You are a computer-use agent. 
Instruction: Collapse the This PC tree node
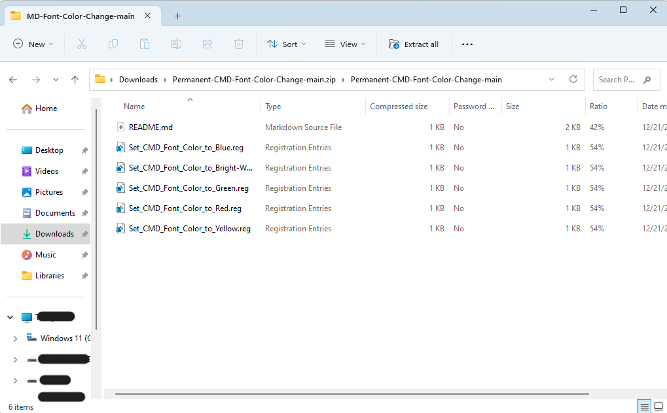click(10, 317)
